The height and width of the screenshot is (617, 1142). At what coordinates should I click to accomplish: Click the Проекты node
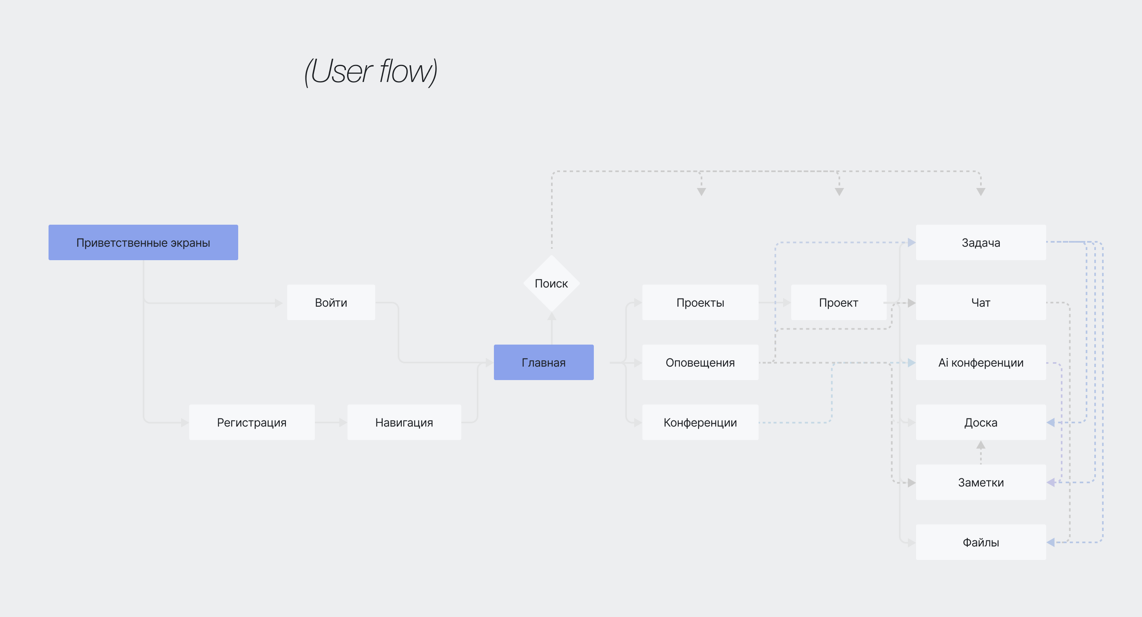tap(699, 302)
